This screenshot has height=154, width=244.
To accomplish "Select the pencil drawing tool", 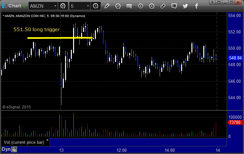I will 107,6.
